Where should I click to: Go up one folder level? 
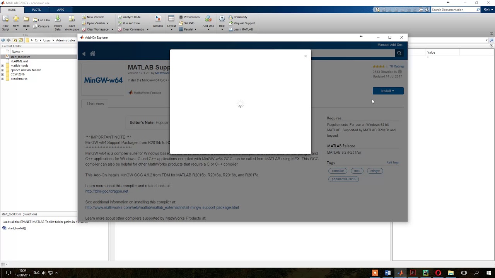pos(15,40)
